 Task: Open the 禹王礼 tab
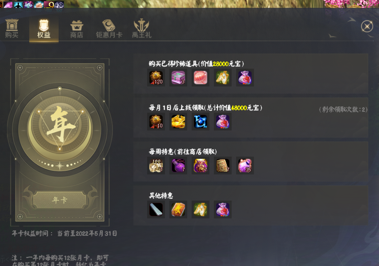141,29
